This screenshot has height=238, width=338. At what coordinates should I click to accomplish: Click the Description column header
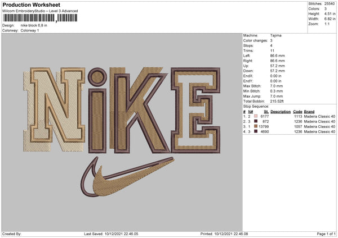pyautogui.click(x=280, y=111)
